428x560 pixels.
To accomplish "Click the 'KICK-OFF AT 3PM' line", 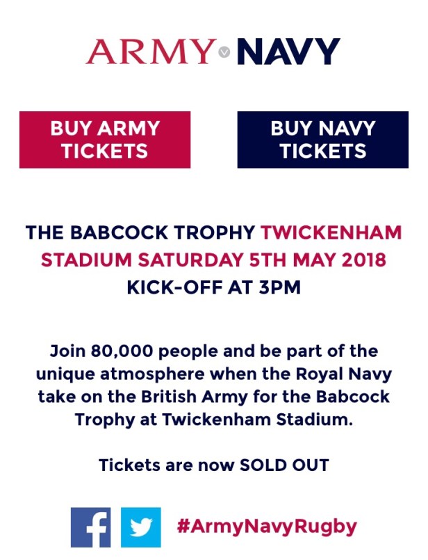I will [213, 287].
